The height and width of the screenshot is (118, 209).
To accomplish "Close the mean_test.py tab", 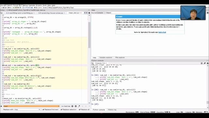I will click(x=81, y=13).
